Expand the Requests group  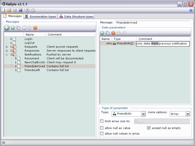(7, 47)
